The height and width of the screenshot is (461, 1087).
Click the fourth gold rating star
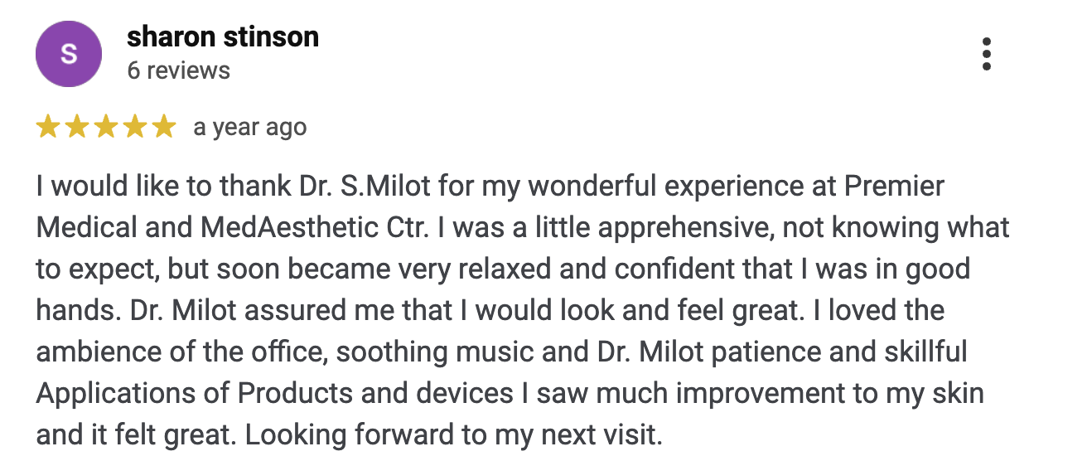[135, 127]
